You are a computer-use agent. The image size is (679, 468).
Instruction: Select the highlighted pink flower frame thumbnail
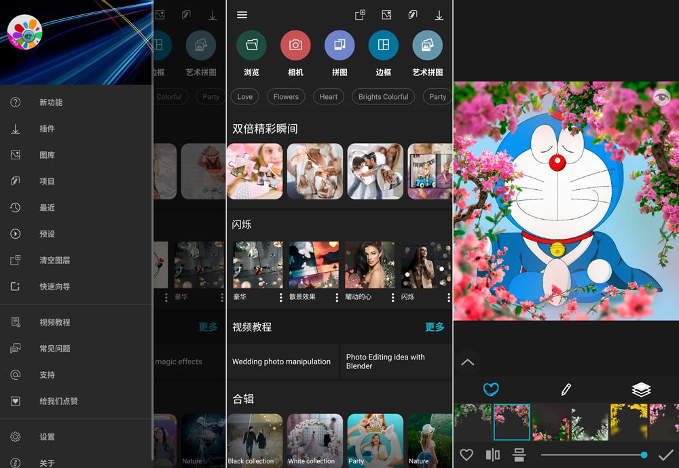click(x=511, y=422)
